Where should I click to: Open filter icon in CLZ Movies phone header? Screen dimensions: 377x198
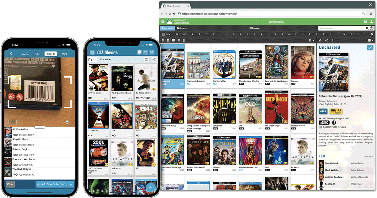point(146,52)
